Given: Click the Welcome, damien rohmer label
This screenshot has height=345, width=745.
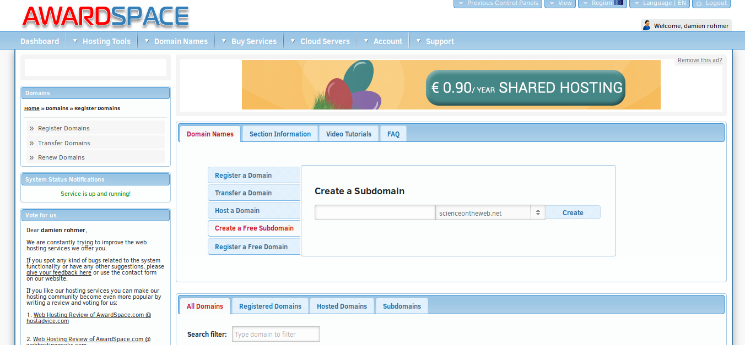Looking at the screenshot, I should tap(692, 26).
